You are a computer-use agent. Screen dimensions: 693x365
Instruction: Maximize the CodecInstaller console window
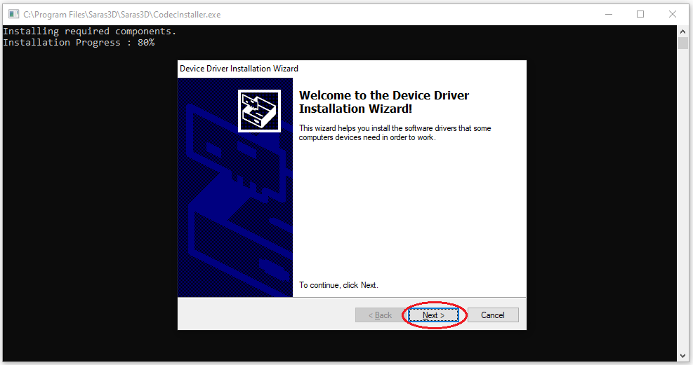(x=640, y=14)
